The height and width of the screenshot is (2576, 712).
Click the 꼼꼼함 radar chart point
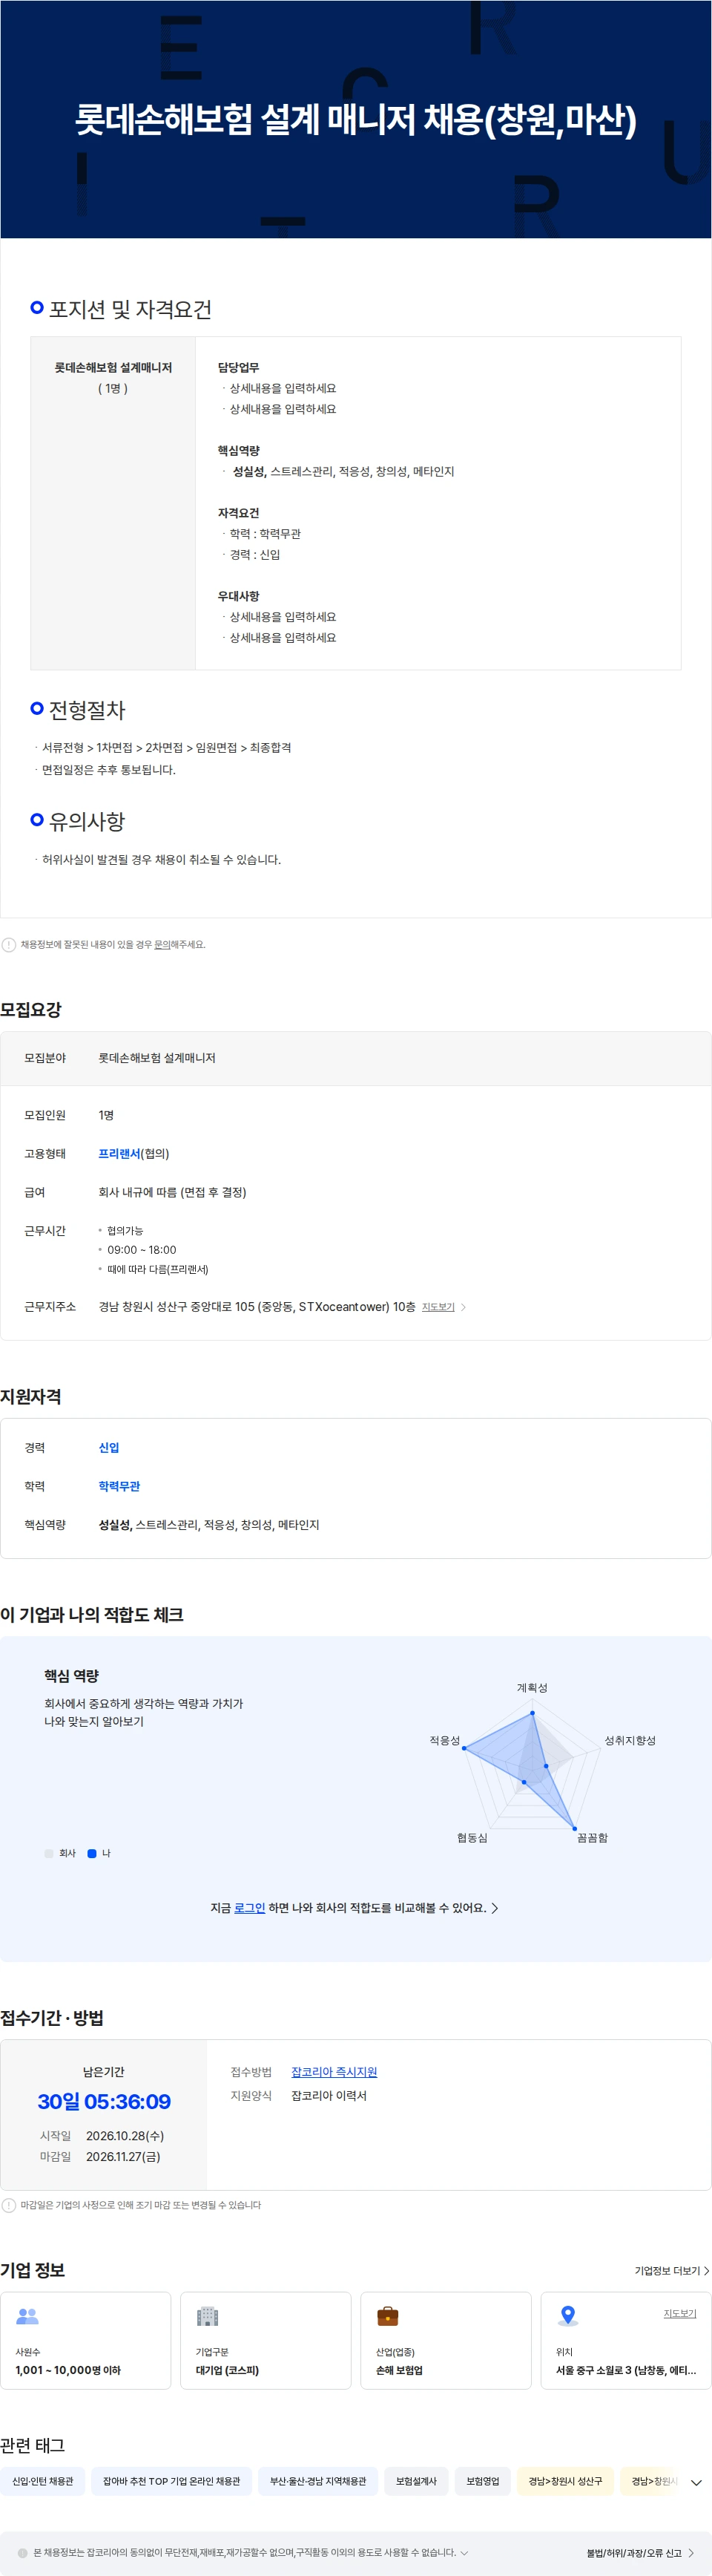[x=574, y=1828]
